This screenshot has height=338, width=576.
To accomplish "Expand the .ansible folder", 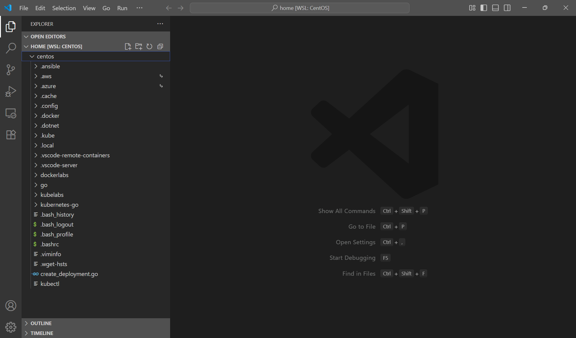I will [96, 66].
